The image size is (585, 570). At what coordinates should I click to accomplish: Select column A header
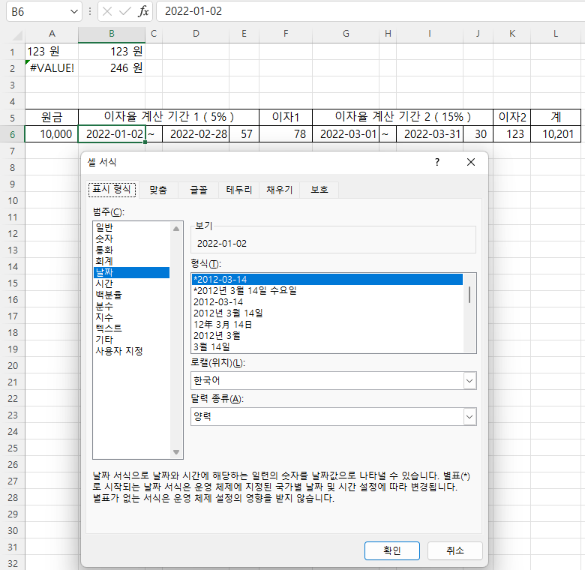click(52, 34)
